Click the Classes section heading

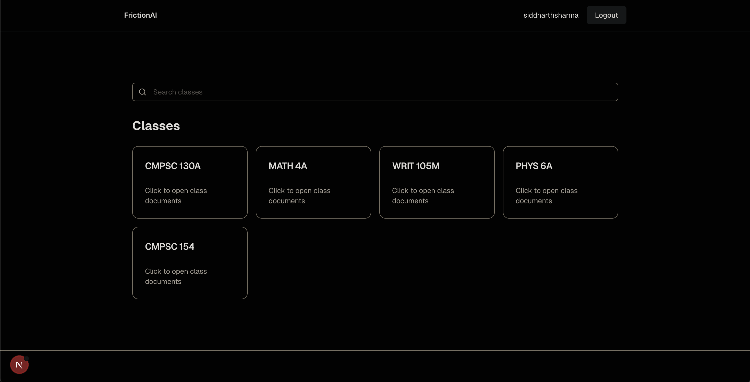[x=156, y=126]
